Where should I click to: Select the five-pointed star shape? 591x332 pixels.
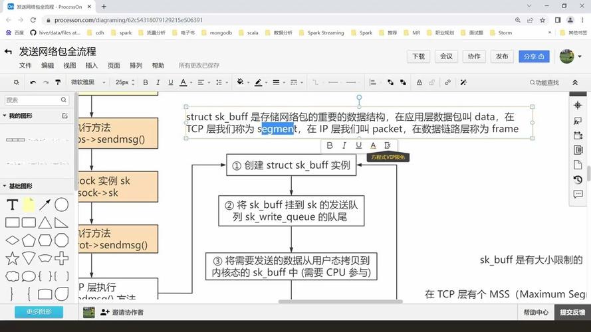pos(12,258)
